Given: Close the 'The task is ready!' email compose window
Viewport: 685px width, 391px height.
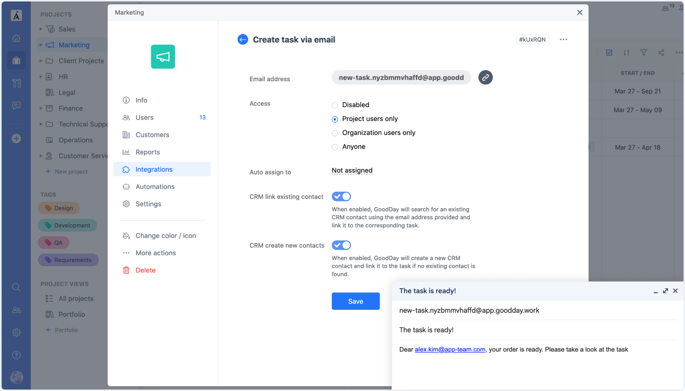Looking at the screenshot, I should point(675,291).
